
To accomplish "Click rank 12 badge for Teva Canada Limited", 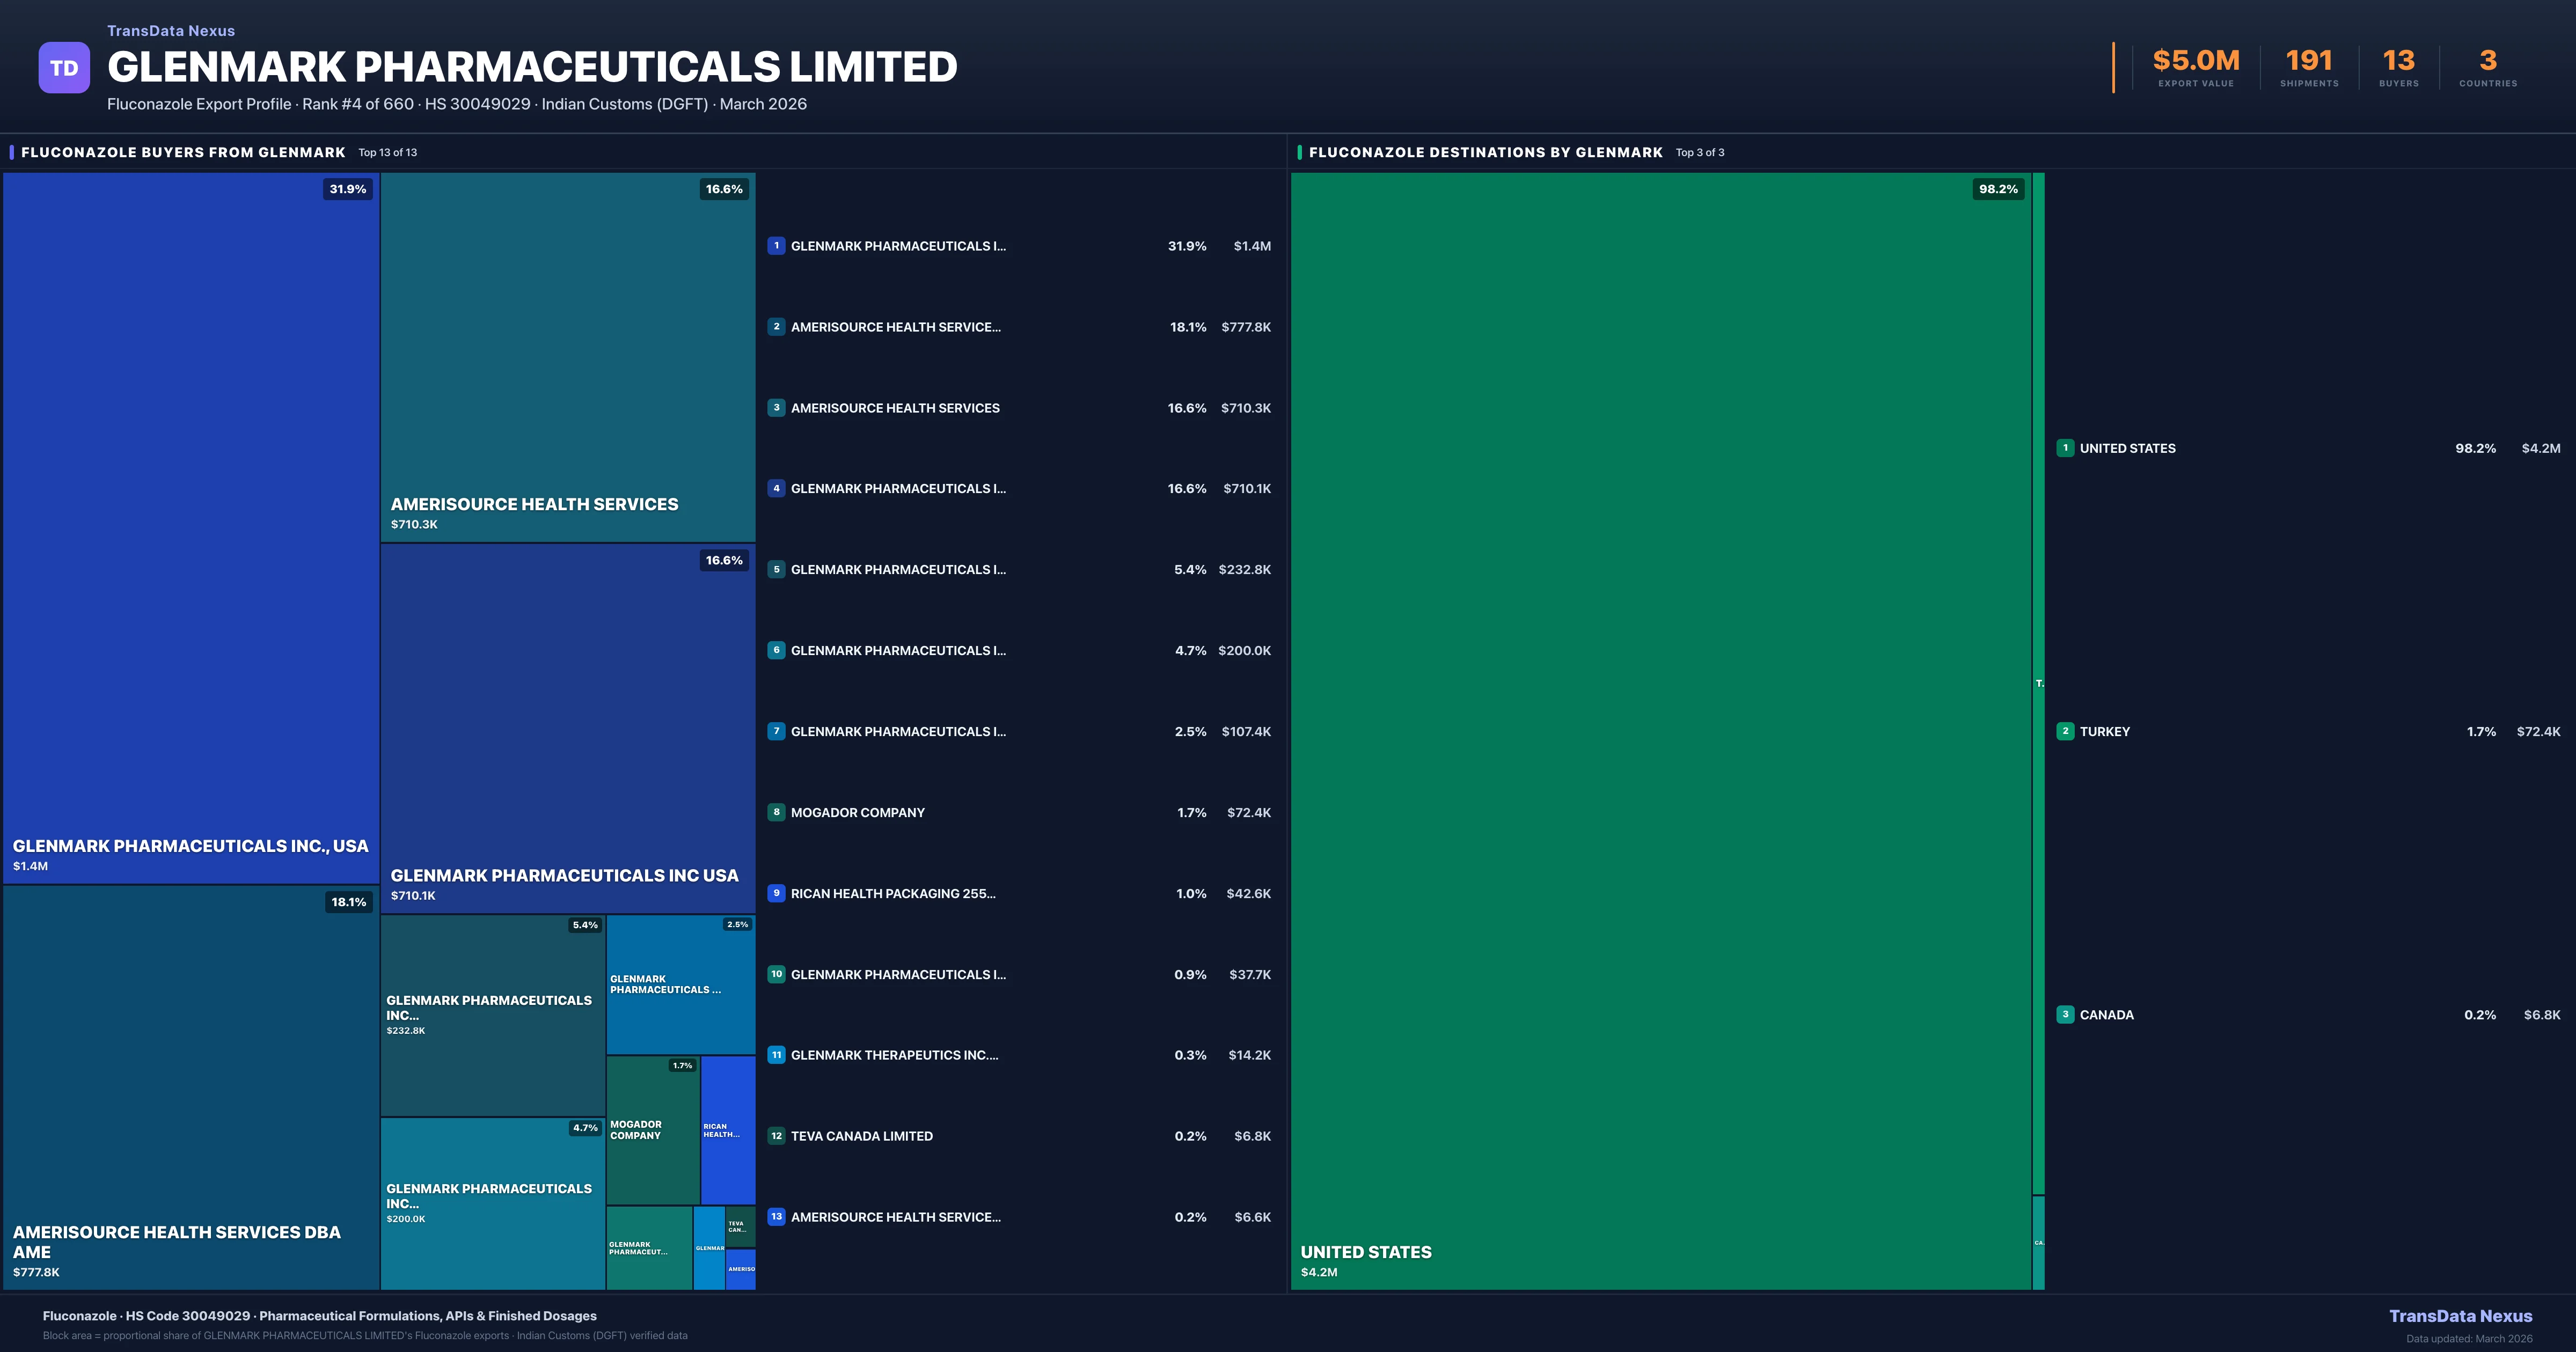I will [x=776, y=1136].
